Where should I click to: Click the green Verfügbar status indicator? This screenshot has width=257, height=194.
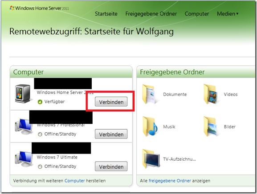point(40,102)
